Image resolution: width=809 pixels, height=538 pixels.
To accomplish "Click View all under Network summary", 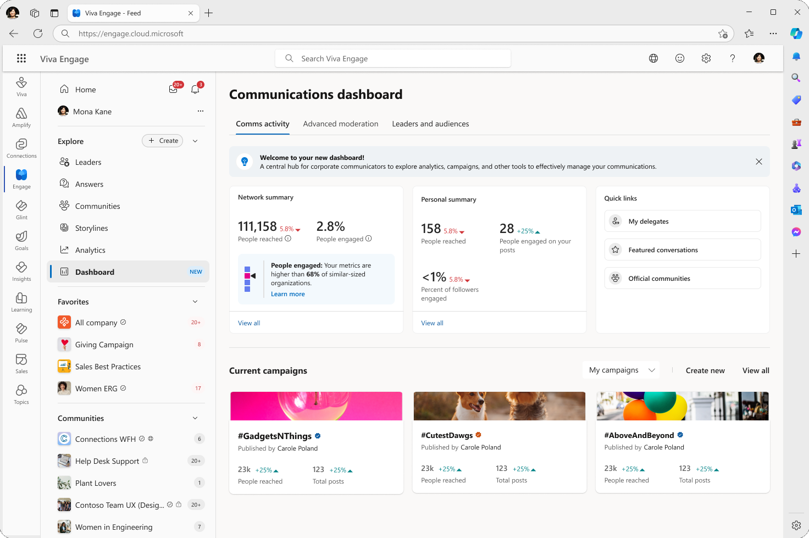I will (x=249, y=323).
